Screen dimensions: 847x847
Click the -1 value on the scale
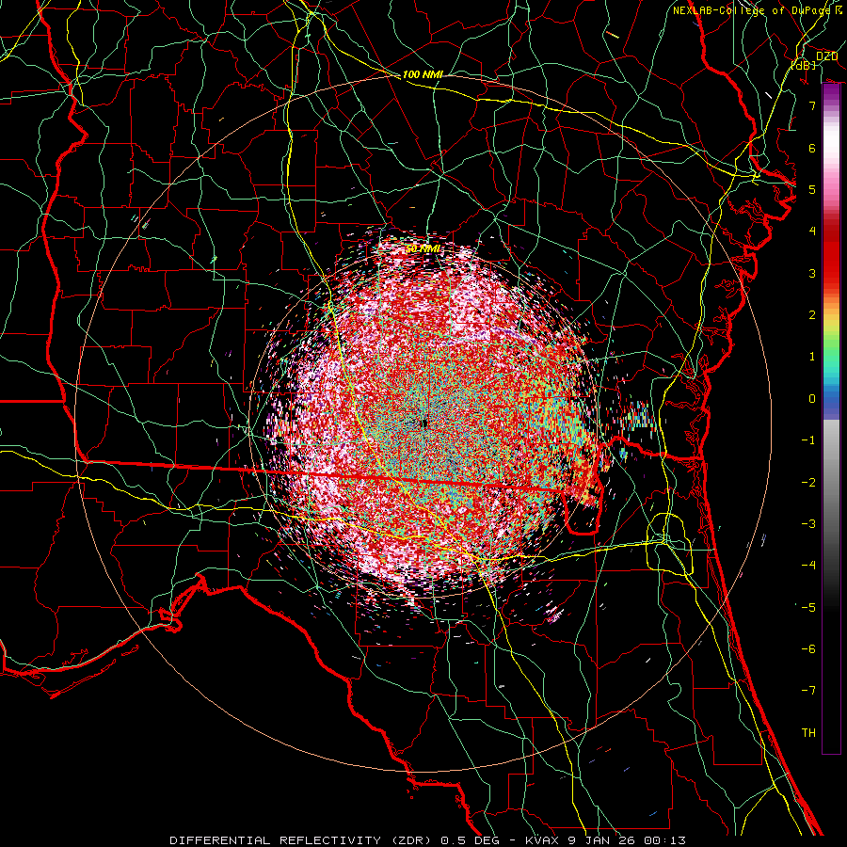pyautogui.click(x=808, y=440)
